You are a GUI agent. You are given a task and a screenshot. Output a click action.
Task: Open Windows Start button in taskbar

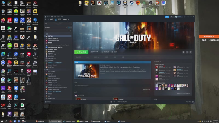point(2,121)
